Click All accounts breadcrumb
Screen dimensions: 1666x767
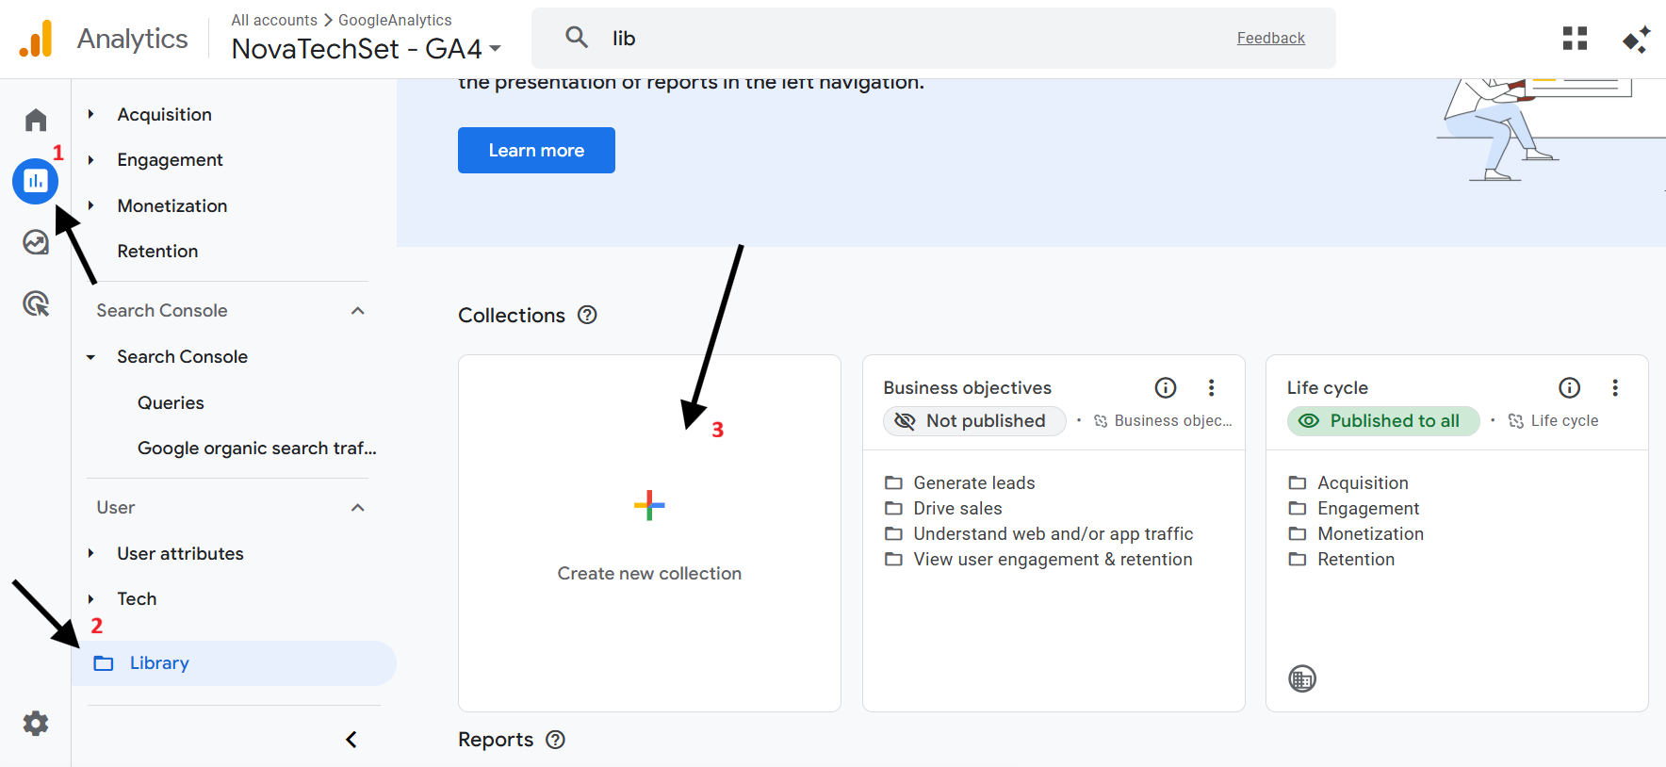point(274,20)
